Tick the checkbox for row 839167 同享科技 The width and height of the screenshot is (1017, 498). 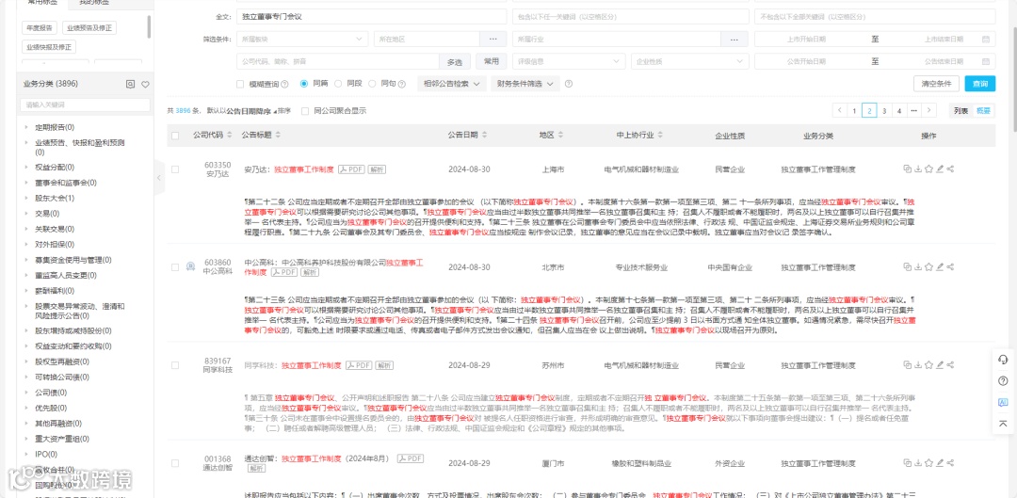(x=175, y=365)
